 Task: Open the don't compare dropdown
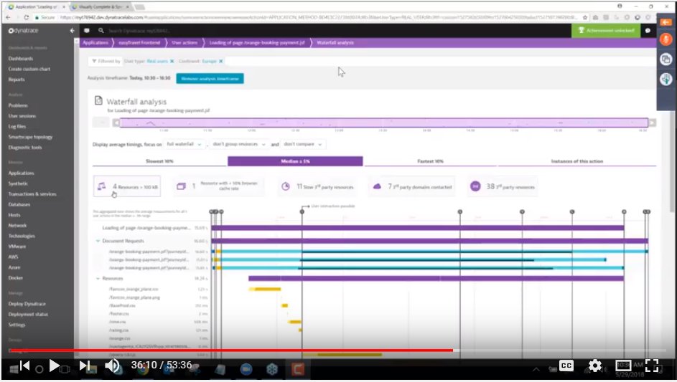tap(303, 144)
